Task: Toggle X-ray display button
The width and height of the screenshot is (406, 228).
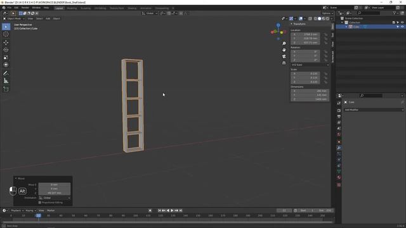Action: pyautogui.click(x=310, y=18)
